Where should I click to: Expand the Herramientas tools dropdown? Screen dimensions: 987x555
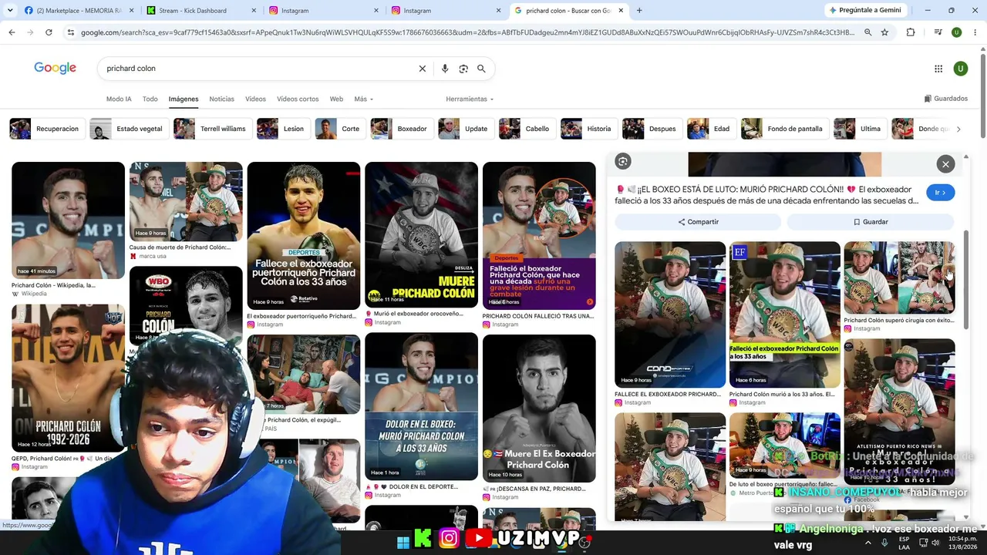point(470,99)
